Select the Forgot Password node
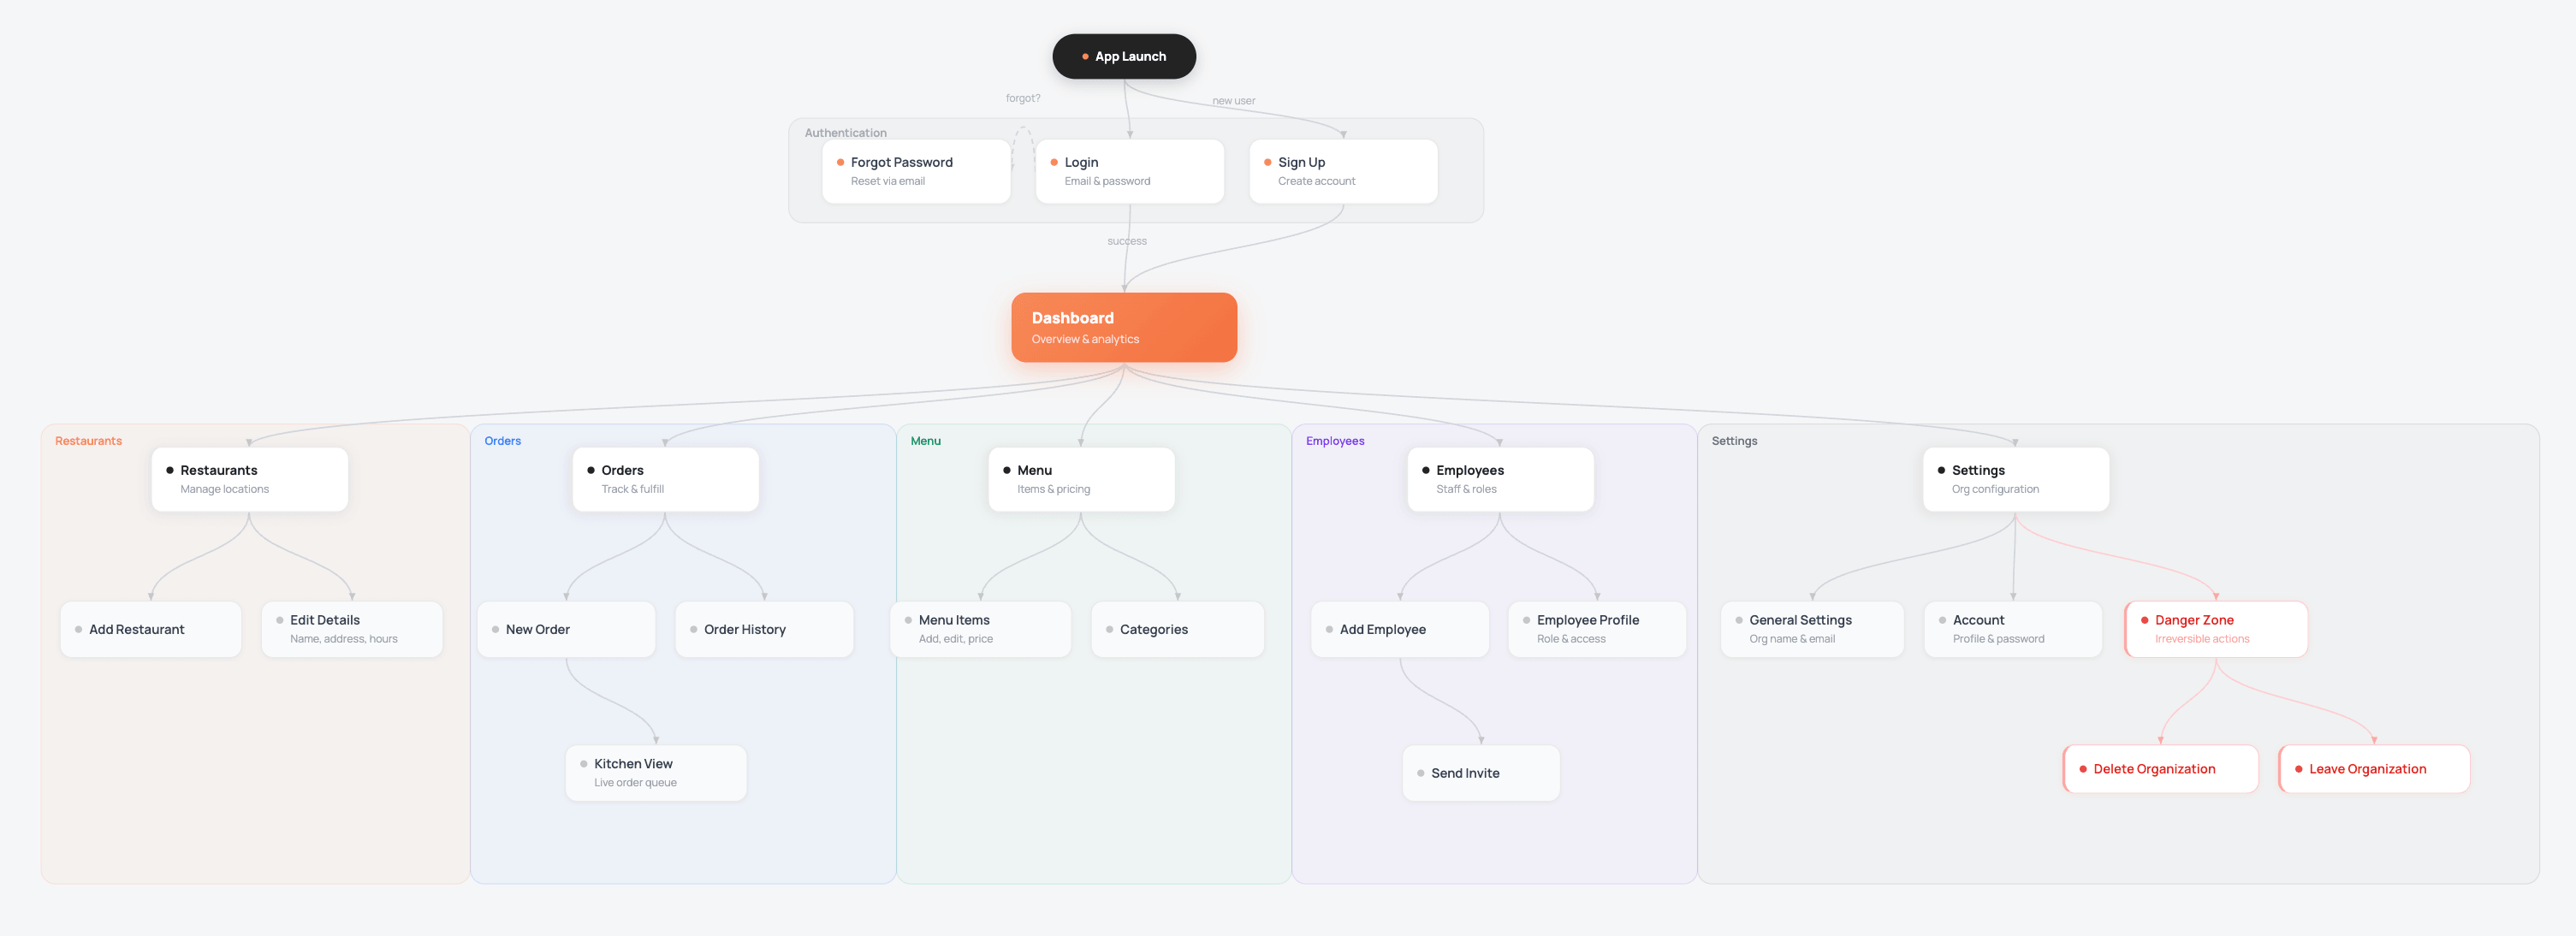This screenshot has width=2576, height=936. click(916, 171)
